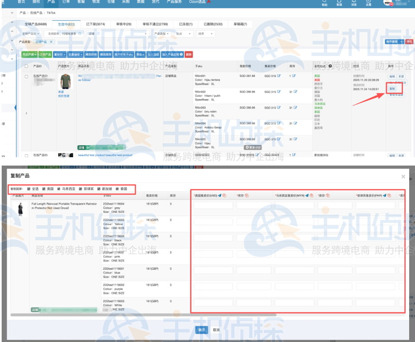
Task: Toggle the 全选 checkbox in copy countries
Action: coord(28,189)
